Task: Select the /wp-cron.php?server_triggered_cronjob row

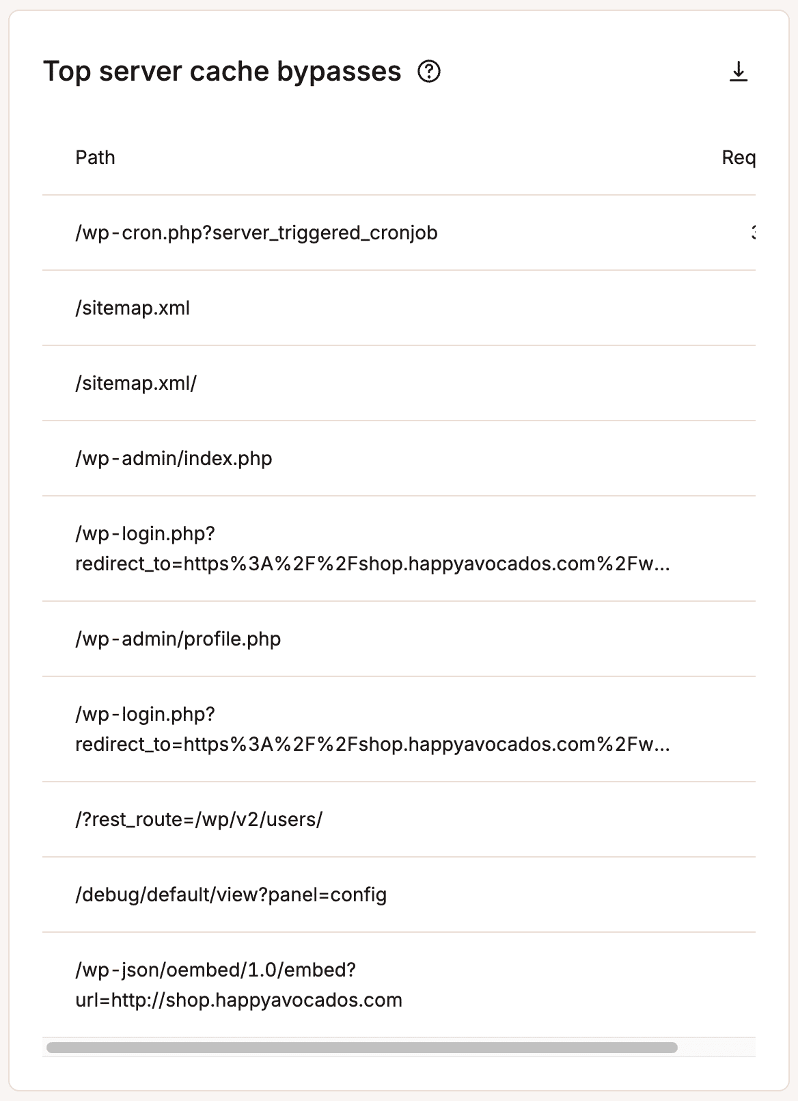Action: click(x=257, y=233)
